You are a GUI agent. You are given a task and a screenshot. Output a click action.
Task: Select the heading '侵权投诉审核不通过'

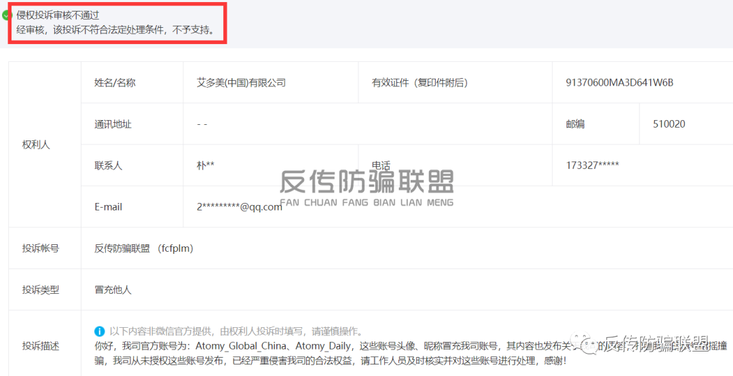(x=58, y=16)
